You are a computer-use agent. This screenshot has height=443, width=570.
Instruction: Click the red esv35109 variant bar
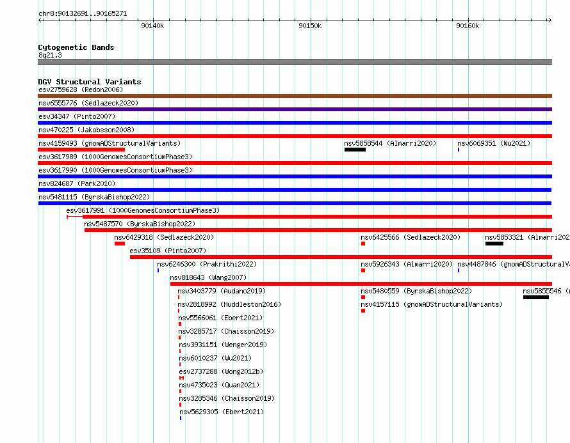click(341, 257)
